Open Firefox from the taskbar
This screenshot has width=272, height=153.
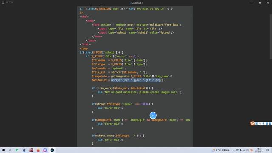[x=38, y=150]
